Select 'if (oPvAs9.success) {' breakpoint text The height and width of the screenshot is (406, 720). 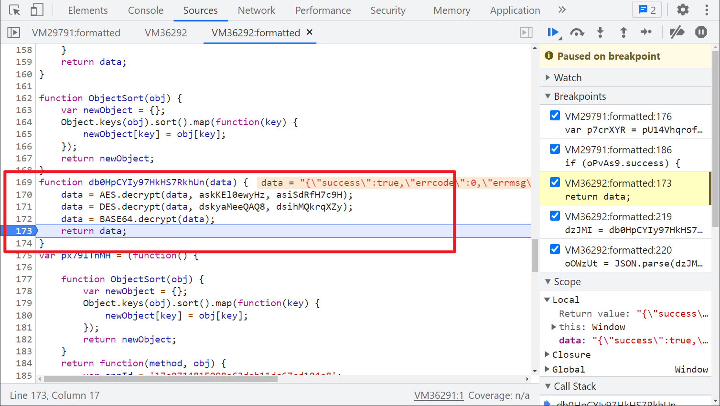(x=623, y=163)
